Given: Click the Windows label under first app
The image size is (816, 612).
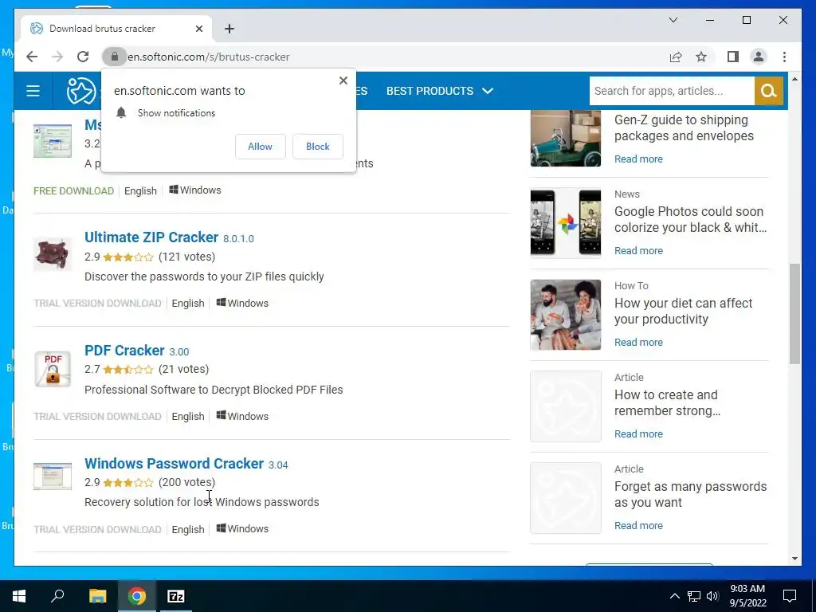Looking at the screenshot, I should point(195,190).
